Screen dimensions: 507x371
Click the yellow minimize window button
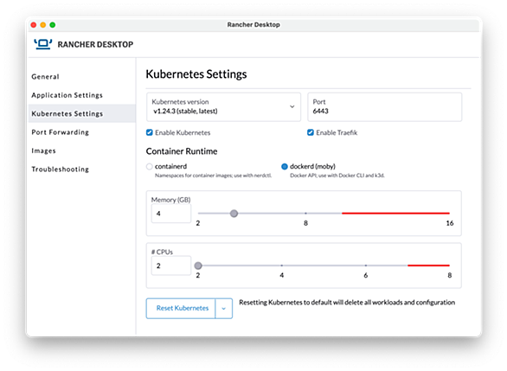click(43, 25)
